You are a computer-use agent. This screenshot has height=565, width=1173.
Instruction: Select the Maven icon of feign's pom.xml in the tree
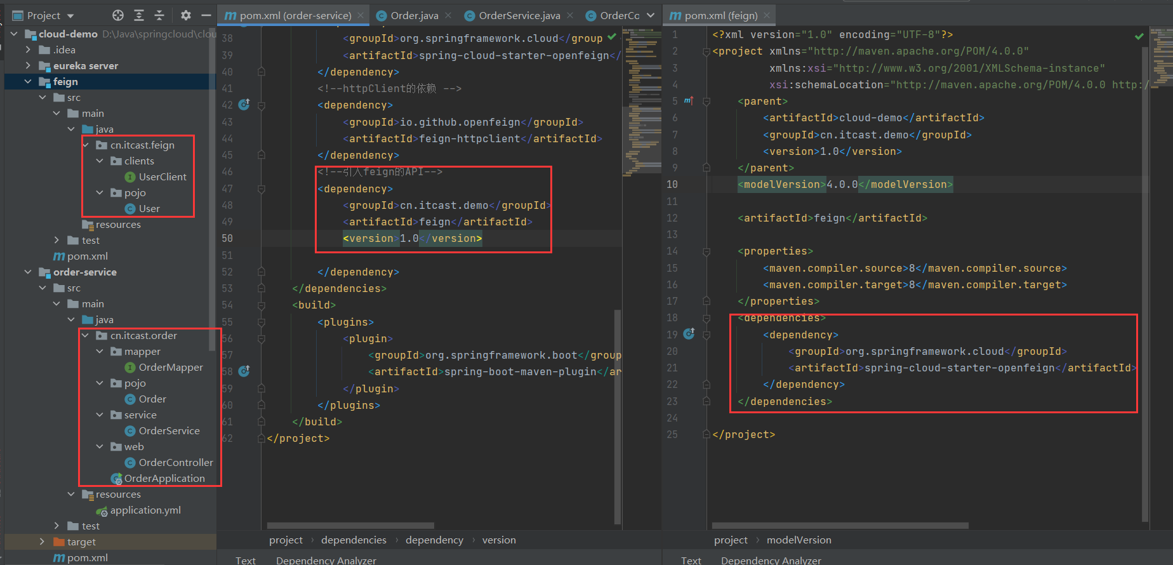point(59,256)
